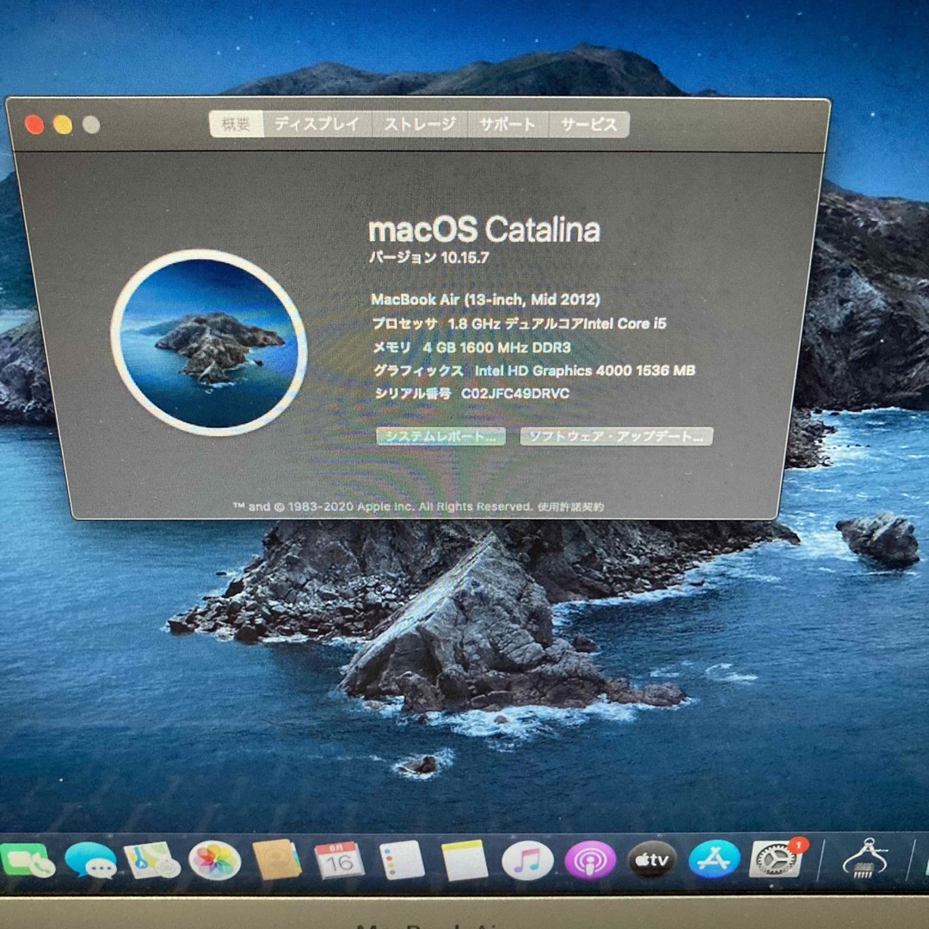Image resolution: width=929 pixels, height=929 pixels.
Task: Click the 4 GB 1600 MHz DDR3 text
Action: [496, 348]
